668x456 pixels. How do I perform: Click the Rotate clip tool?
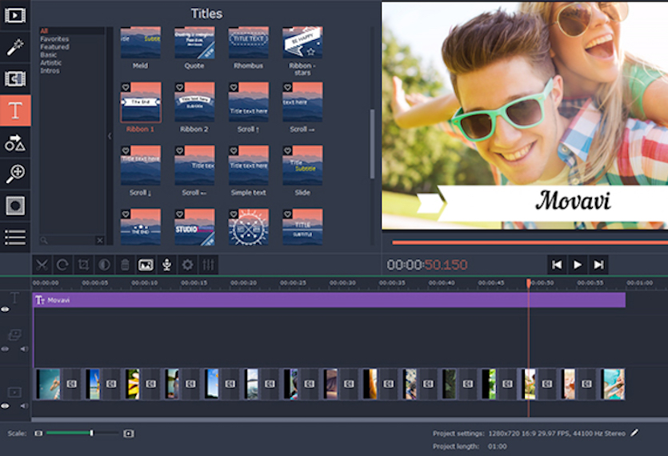tap(62, 265)
